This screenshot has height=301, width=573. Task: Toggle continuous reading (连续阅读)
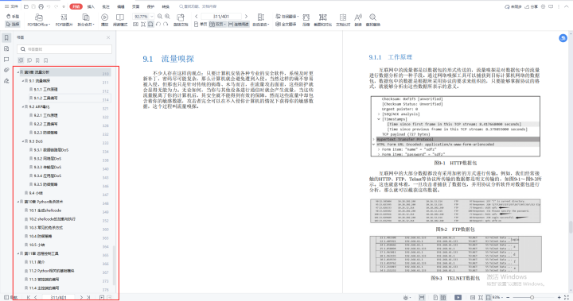coord(238,24)
